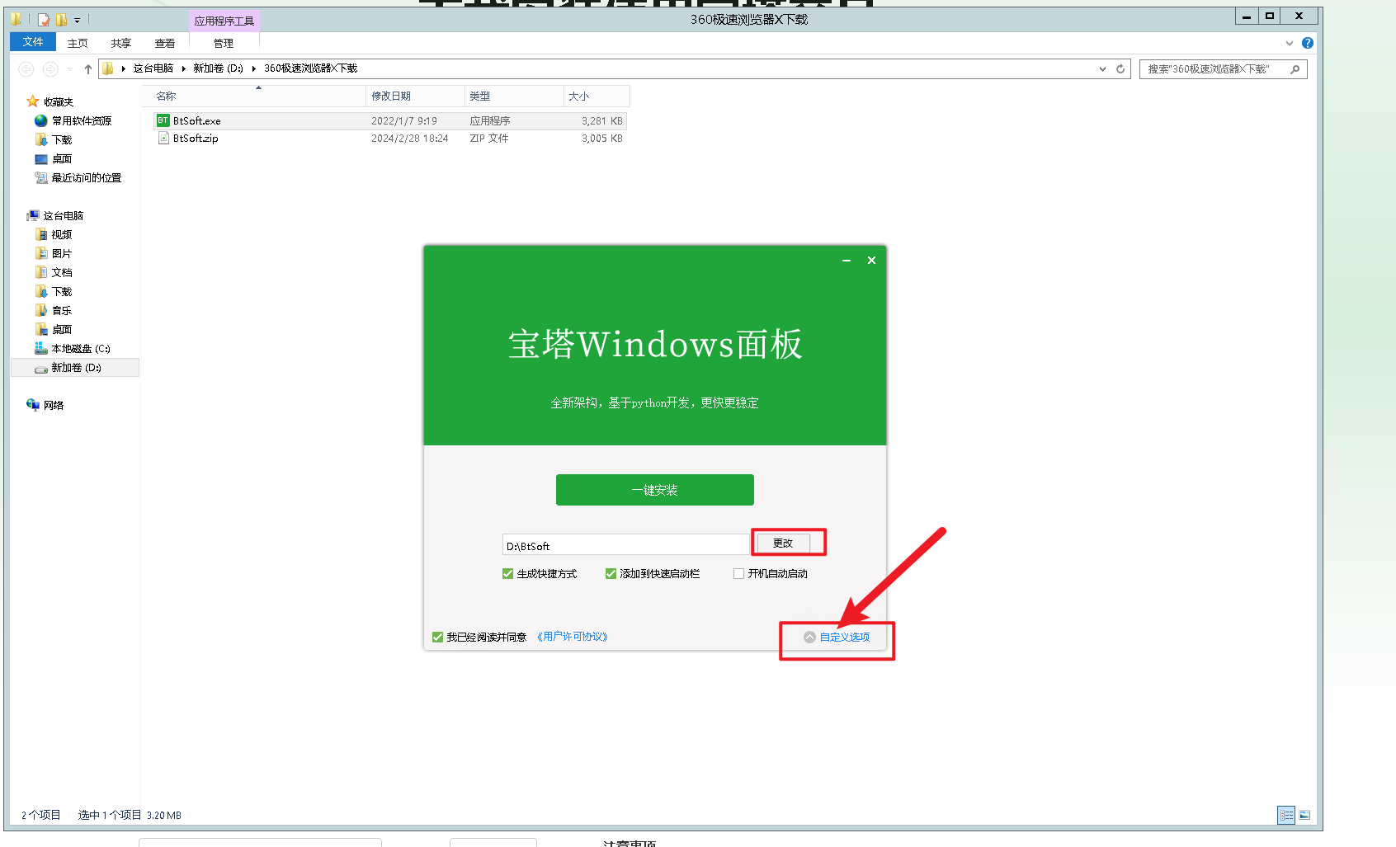Enable the 开机自动启动 checkbox
1396x847 pixels.
(x=739, y=574)
